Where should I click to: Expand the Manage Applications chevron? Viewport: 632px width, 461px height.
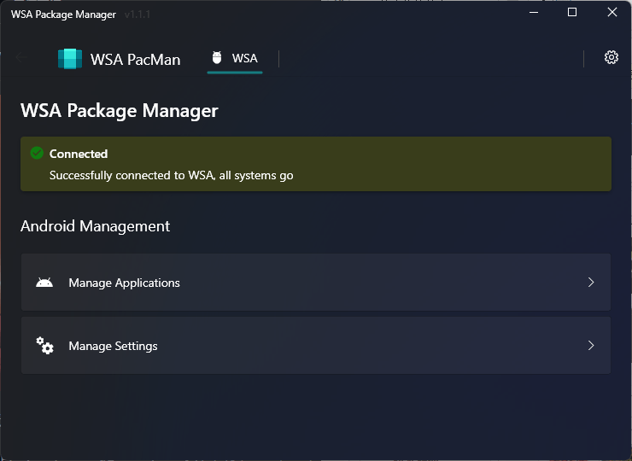(x=591, y=282)
